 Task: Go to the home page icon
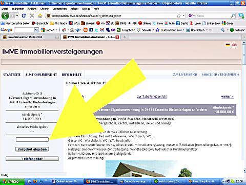pos(40,16)
